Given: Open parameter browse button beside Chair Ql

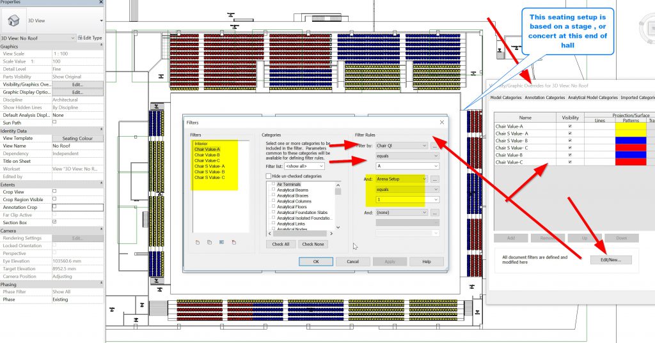Looking at the screenshot, I should tap(435, 146).
